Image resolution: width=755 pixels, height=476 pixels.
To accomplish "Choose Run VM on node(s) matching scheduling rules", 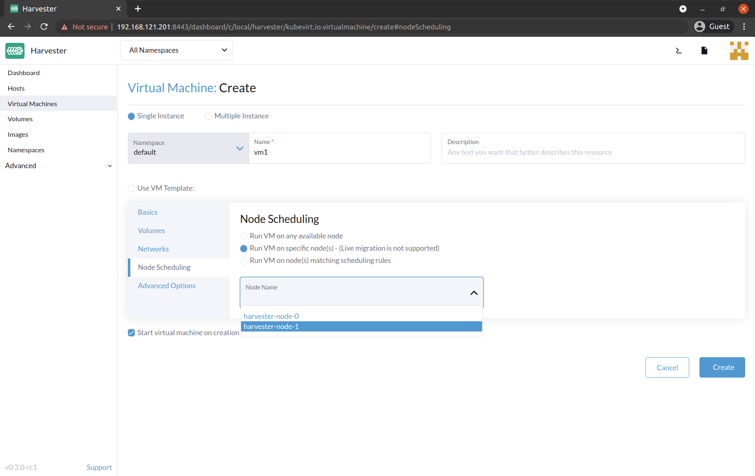I will click(x=243, y=261).
